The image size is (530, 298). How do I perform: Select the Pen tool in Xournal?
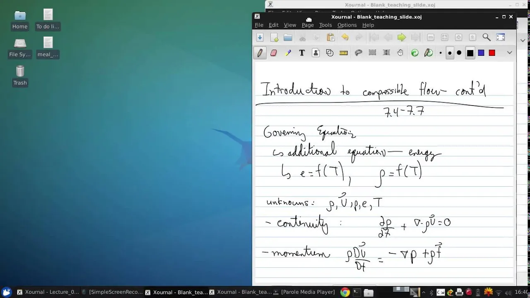260,53
